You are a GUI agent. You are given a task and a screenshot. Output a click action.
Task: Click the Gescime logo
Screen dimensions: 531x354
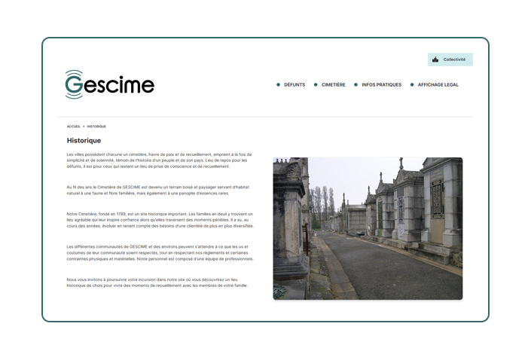[x=109, y=84]
